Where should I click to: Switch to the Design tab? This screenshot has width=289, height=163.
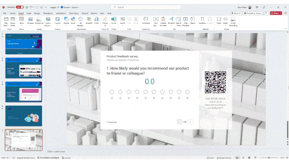click(x=37, y=13)
